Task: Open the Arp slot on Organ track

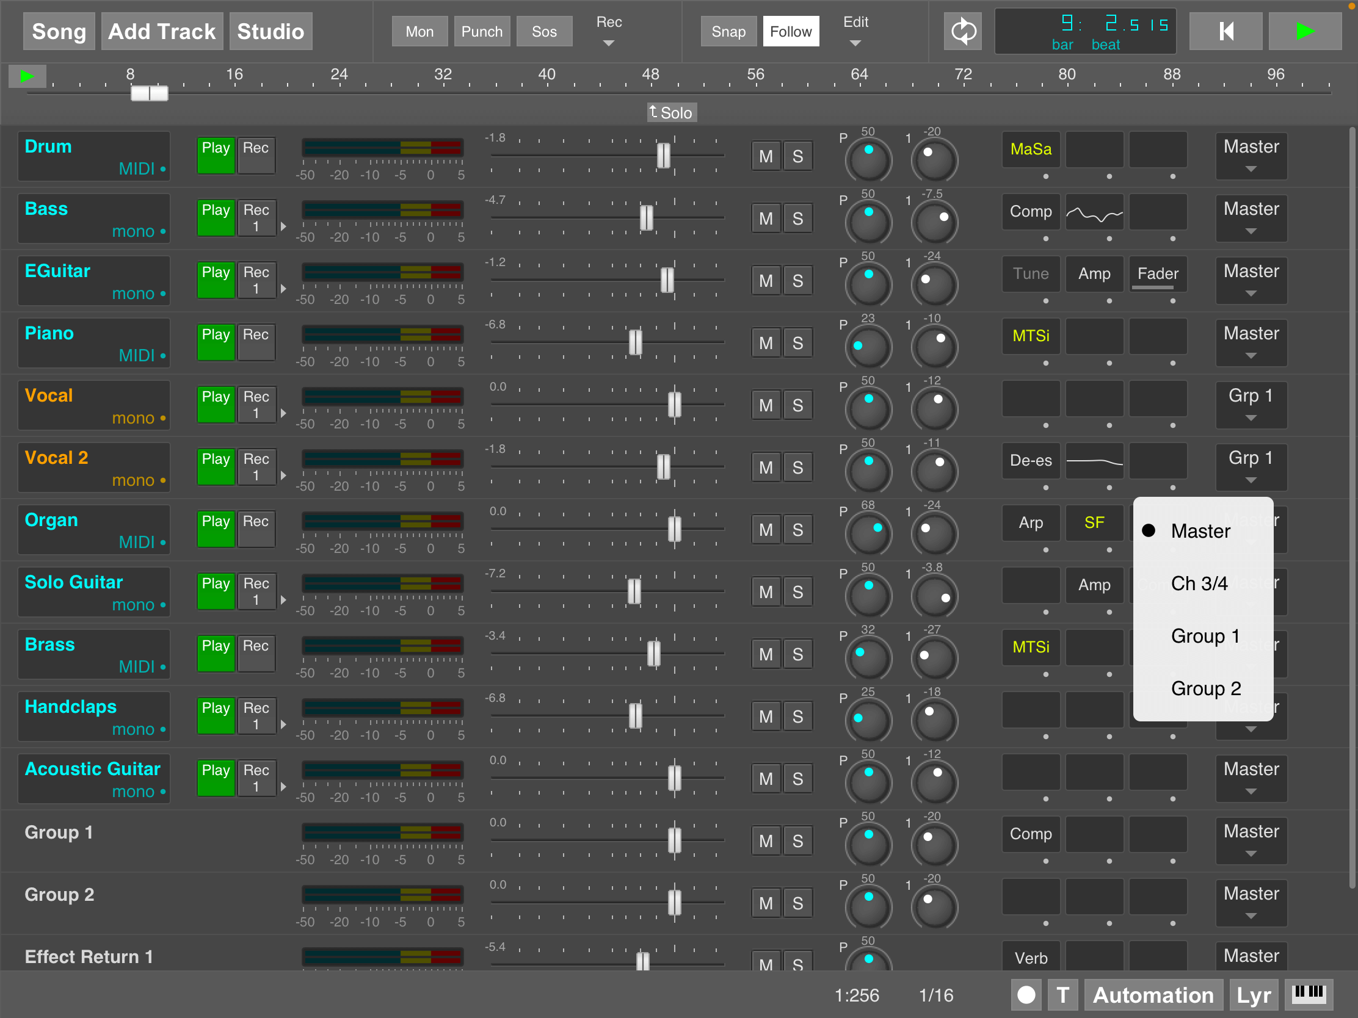Action: (1031, 524)
